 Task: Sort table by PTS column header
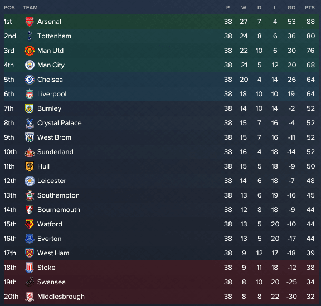click(310, 8)
